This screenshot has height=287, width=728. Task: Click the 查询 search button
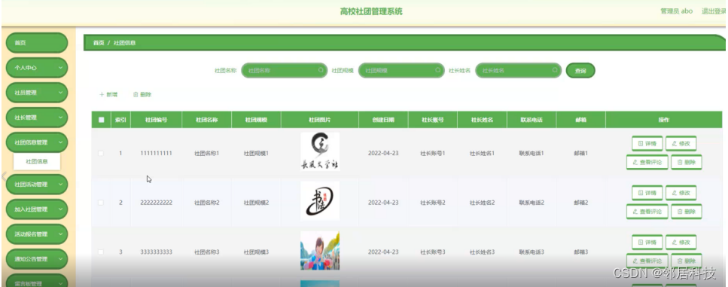click(x=580, y=71)
